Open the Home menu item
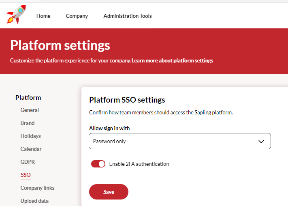The height and width of the screenshot is (206, 288). (x=43, y=16)
